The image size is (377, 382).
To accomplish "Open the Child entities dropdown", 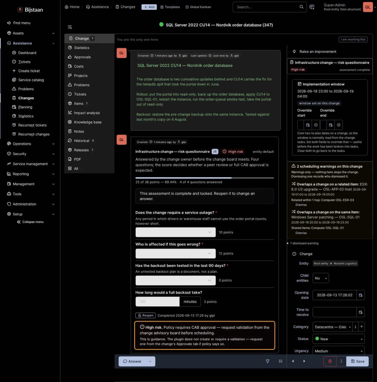I will [x=321, y=278].
